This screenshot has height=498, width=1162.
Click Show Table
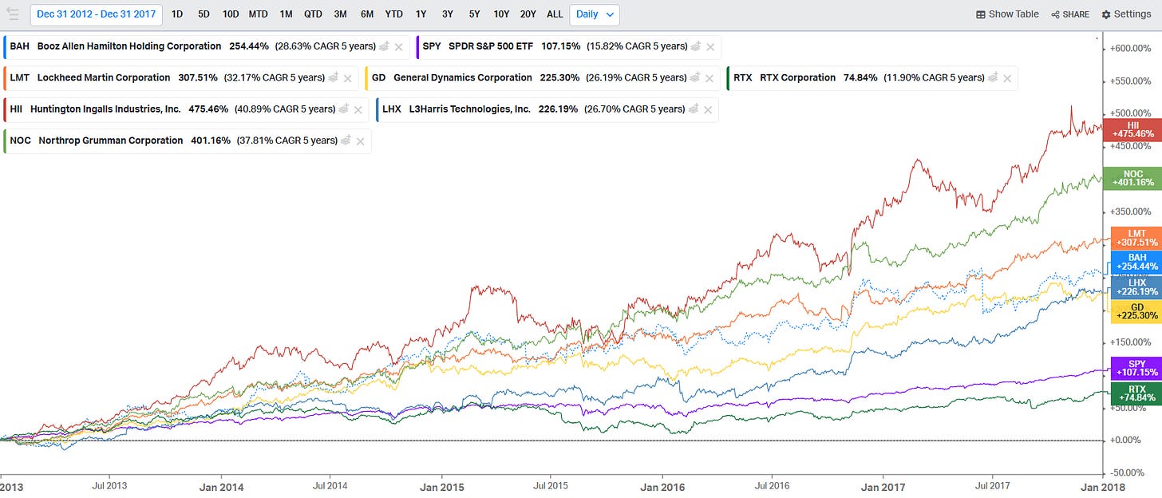[1007, 14]
